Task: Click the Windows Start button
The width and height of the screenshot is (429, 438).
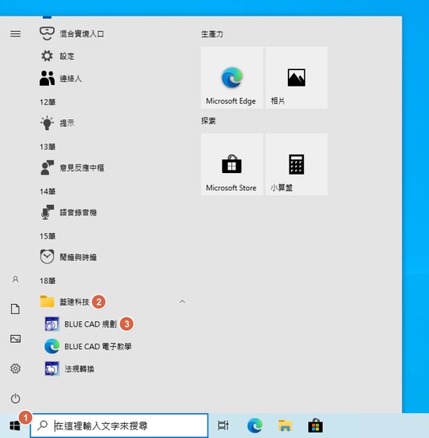Action: click(x=15, y=426)
